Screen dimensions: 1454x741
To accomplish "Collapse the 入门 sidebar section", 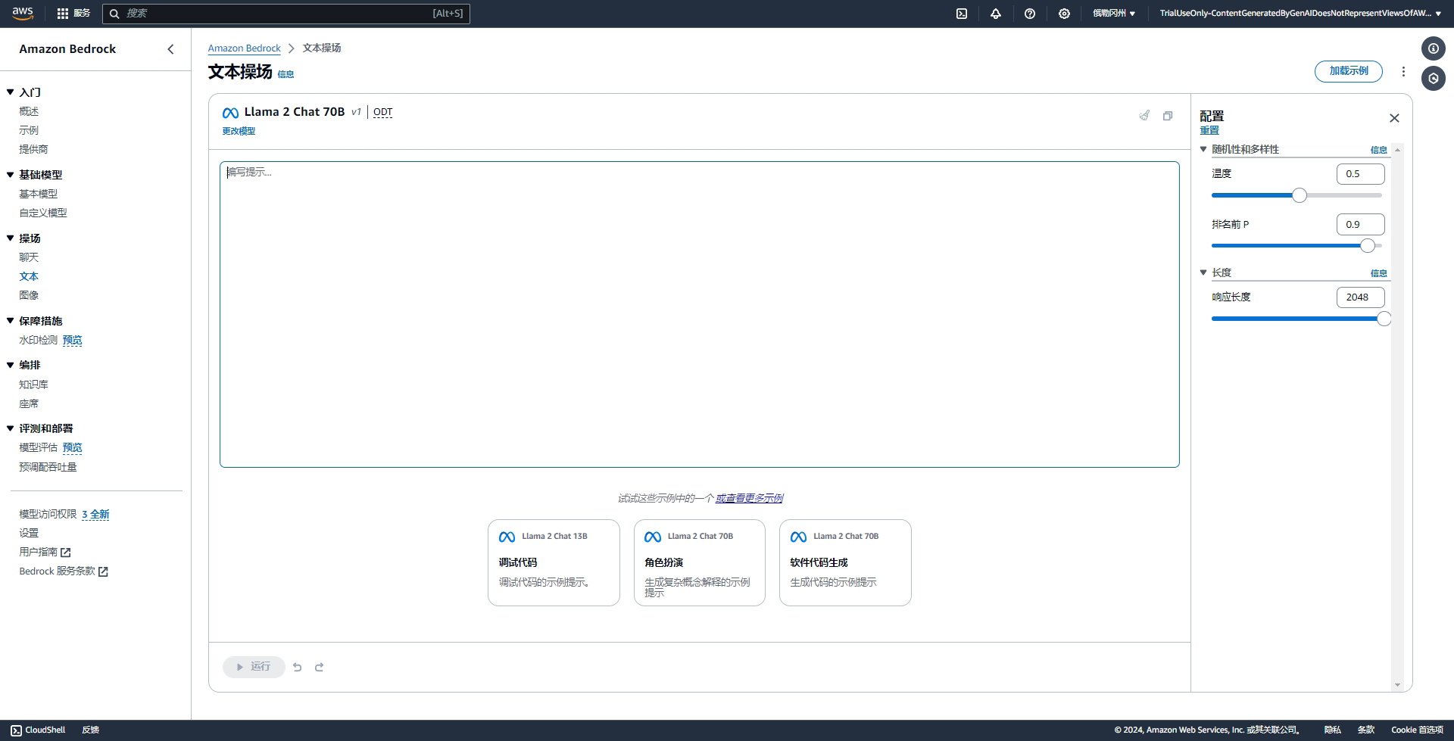I will [x=11, y=92].
